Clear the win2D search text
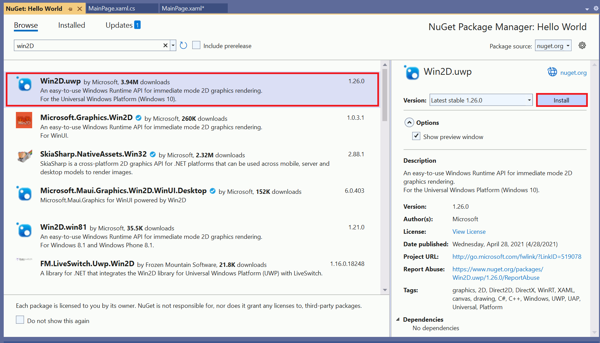 click(165, 45)
